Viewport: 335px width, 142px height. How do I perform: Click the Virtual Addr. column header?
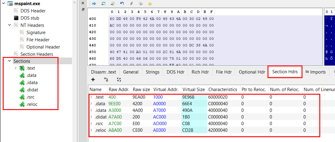pos(166,90)
